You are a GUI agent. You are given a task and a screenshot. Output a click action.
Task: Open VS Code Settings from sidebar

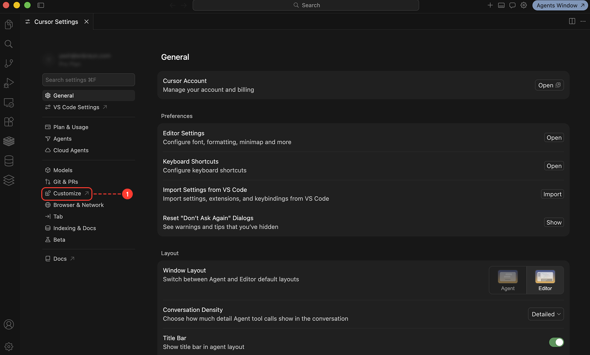click(x=89, y=107)
